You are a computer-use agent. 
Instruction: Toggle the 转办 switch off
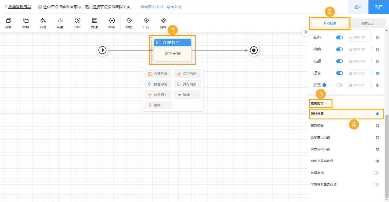(339, 38)
